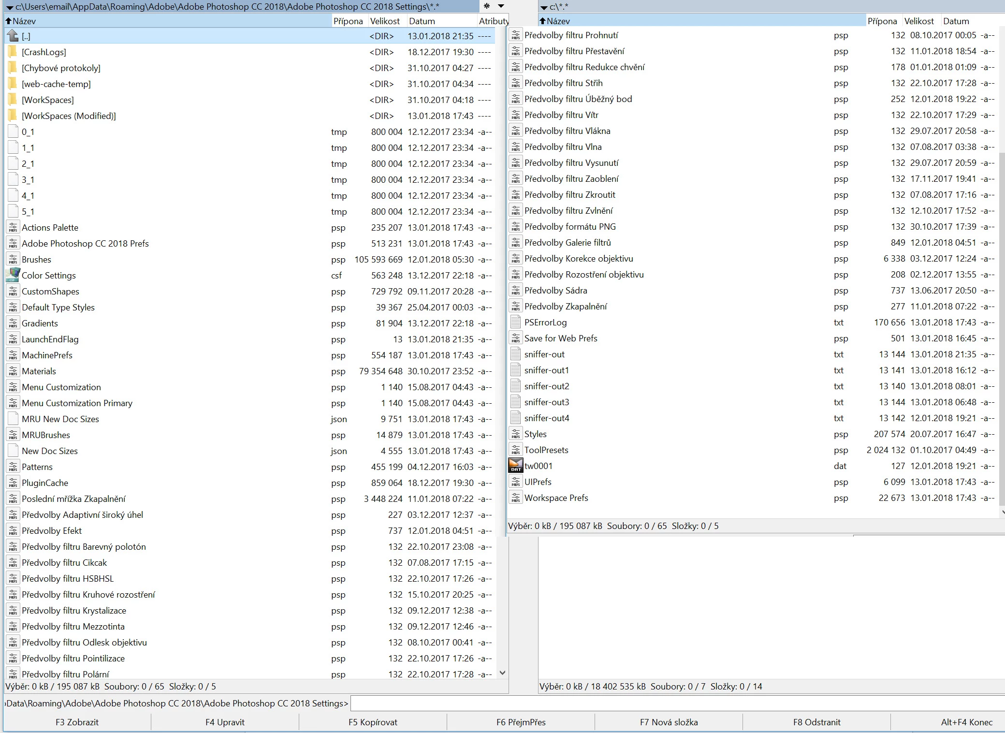Click the F7 Nová složka button
Image resolution: width=1005 pixels, height=733 pixels.
pyautogui.click(x=669, y=722)
